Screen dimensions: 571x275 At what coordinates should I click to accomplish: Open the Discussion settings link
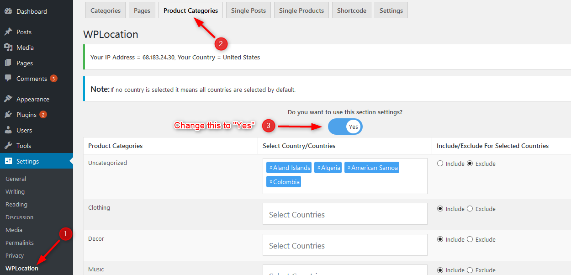click(20, 217)
